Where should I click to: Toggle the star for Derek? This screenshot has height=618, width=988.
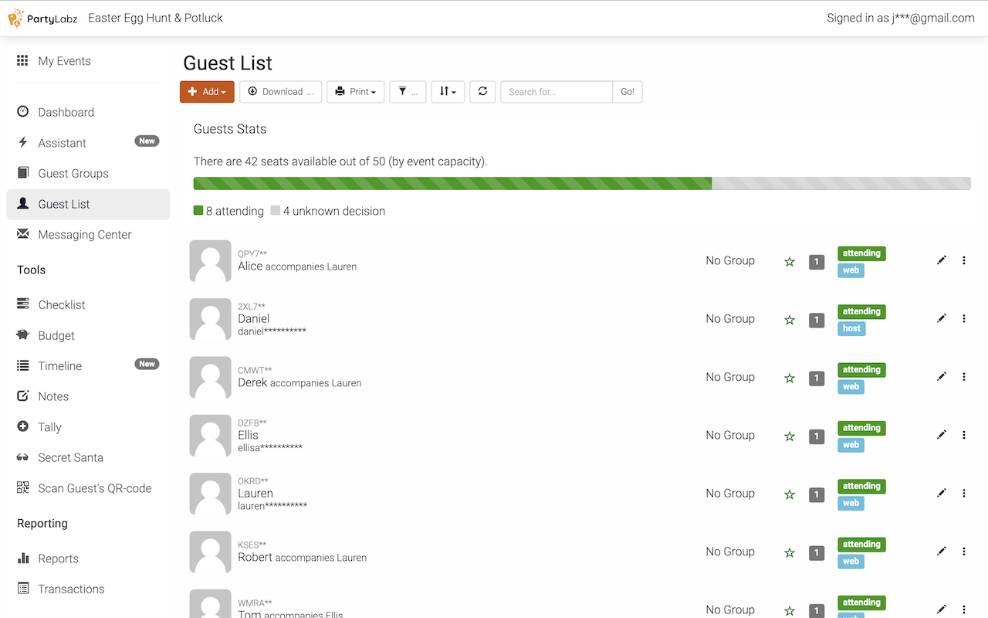[790, 379]
